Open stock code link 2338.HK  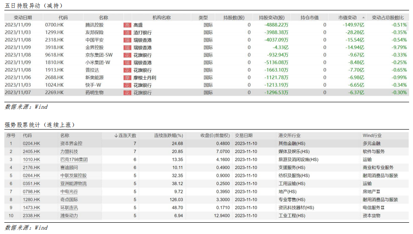tap(31, 216)
